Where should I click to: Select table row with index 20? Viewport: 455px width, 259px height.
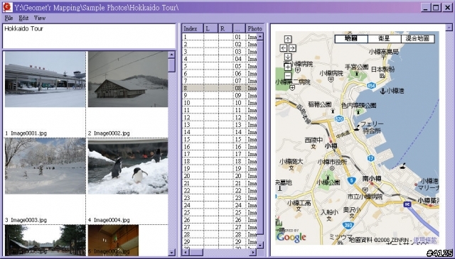coord(220,176)
